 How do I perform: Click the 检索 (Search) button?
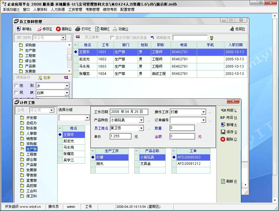pos(44,78)
